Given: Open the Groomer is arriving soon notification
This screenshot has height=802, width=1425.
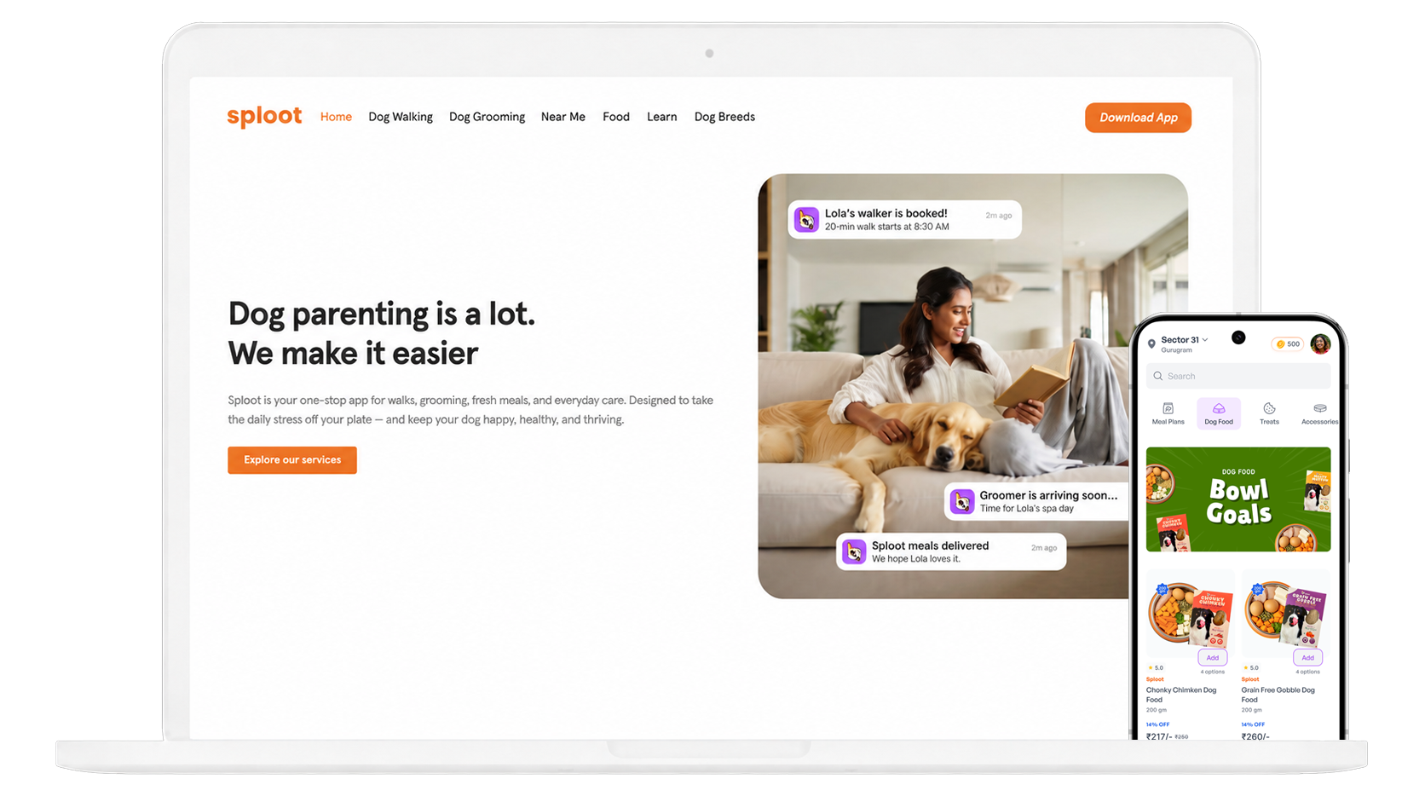Looking at the screenshot, I should (x=1036, y=501).
